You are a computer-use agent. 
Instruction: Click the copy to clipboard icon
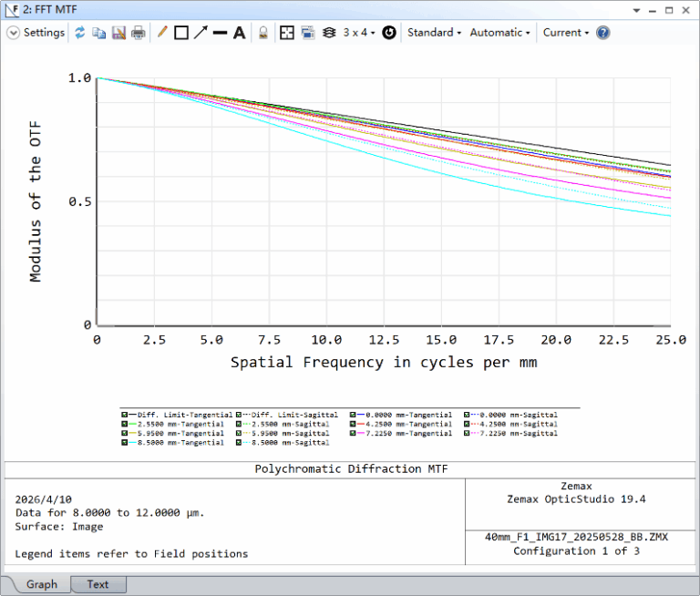click(98, 33)
